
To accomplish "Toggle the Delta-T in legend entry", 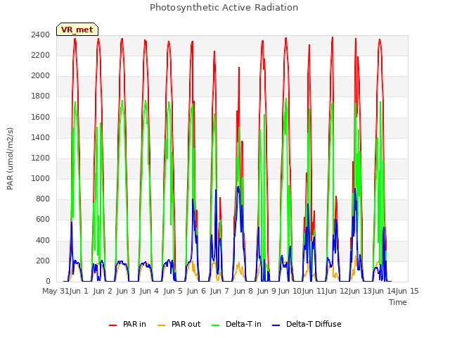I will (x=236, y=324).
